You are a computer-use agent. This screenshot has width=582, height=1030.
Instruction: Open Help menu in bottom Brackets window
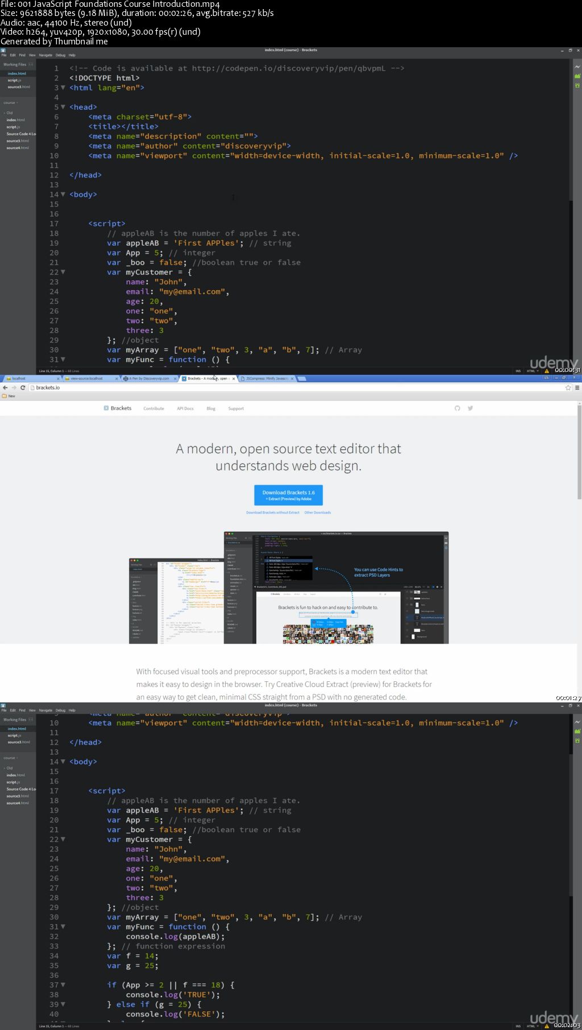click(x=72, y=710)
